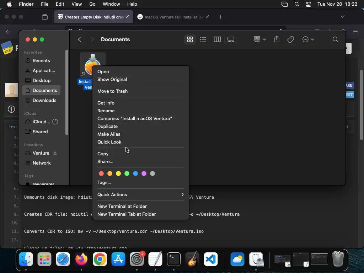The height and width of the screenshot is (273, 364).
Task: Open Desktop in Finder sidebar
Action: click(x=41, y=81)
